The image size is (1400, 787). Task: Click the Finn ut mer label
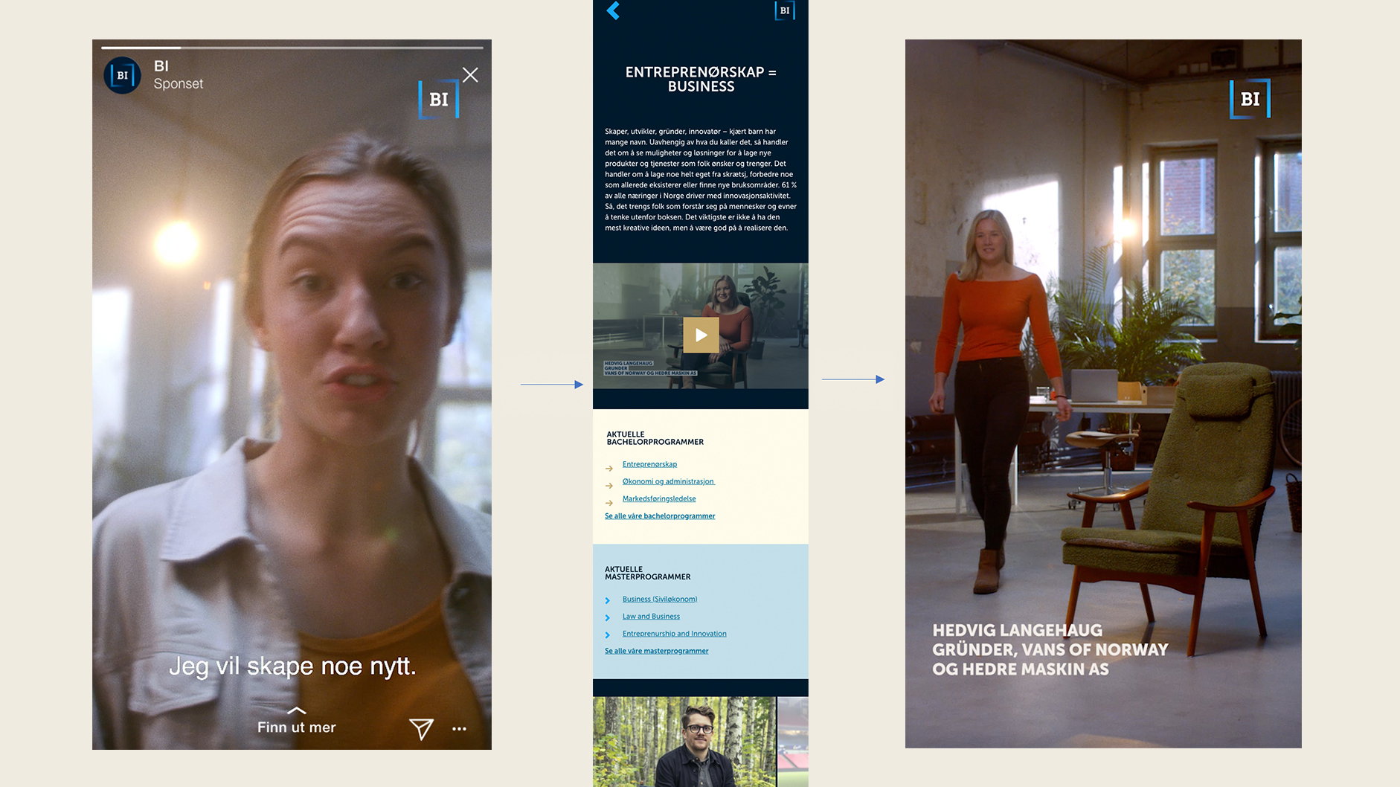(296, 727)
